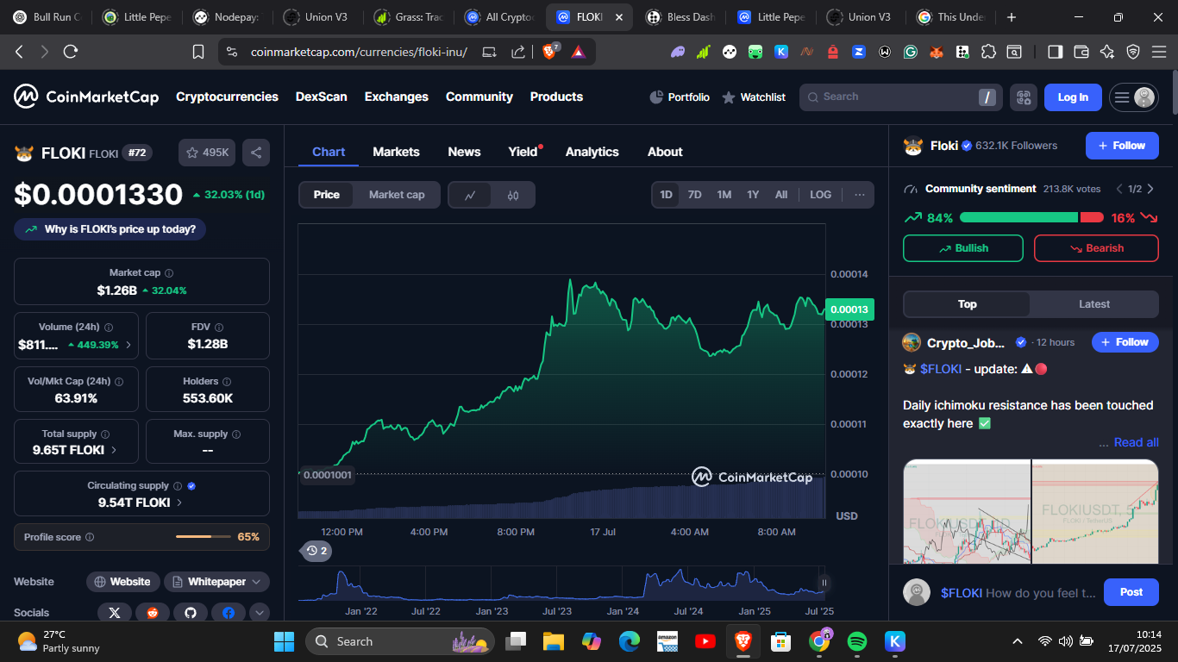Click the Holders info icon

click(227, 381)
